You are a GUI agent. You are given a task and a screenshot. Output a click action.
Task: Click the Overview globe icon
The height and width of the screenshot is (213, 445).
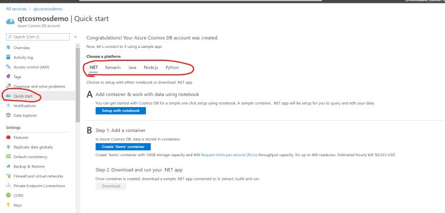tap(8, 48)
